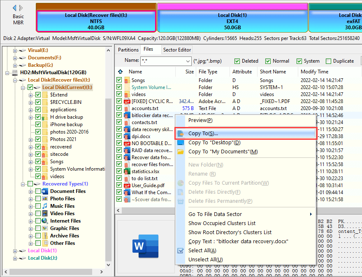362x277 pixels.
Task: Click the Word document preview thumbnail
Action: [x=146, y=246]
